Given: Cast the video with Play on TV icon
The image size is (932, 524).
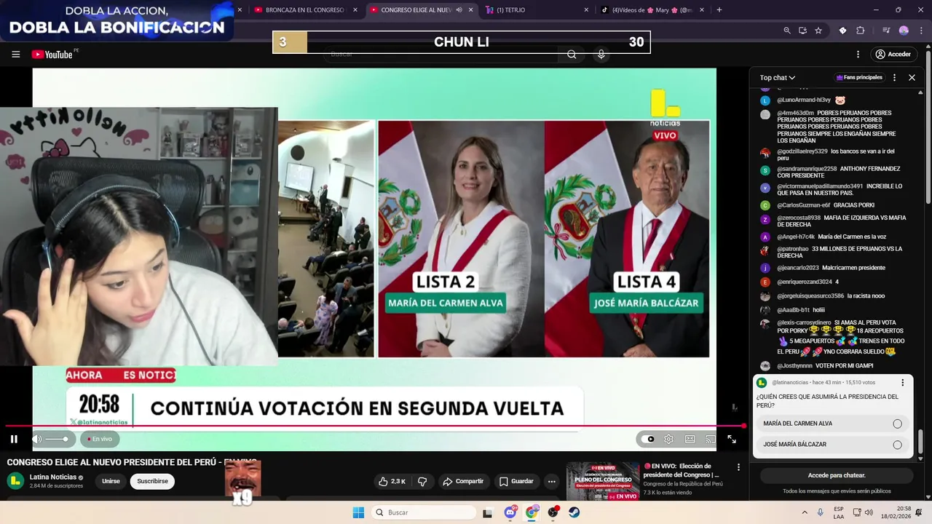Looking at the screenshot, I should coord(710,439).
